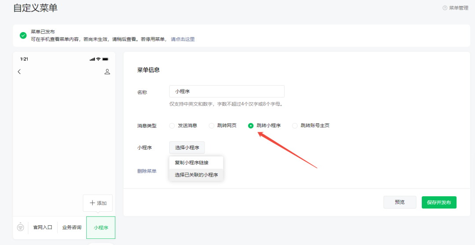Click the 预览 button
The height and width of the screenshot is (245, 475).
(x=399, y=202)
